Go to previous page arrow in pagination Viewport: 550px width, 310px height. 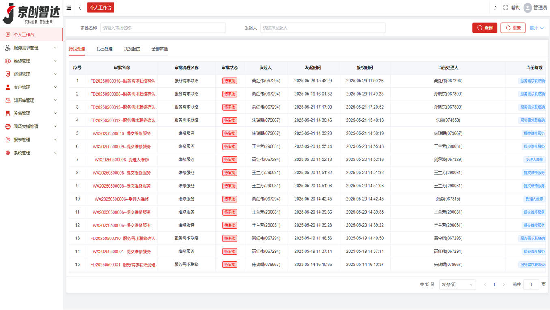click(x=485, y=285)
